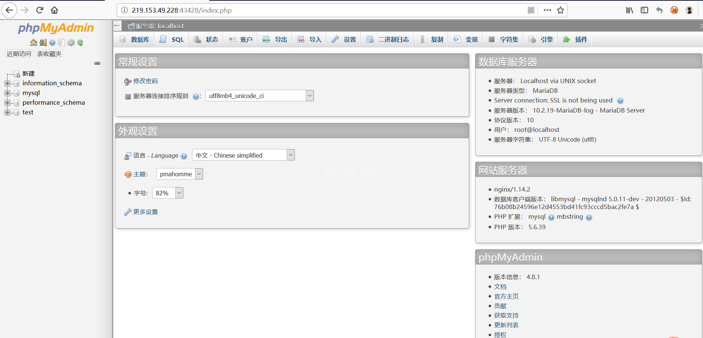
Task: Toggle the browser sidebar icon
Action: pyautogui.click(x=644, y=10)
